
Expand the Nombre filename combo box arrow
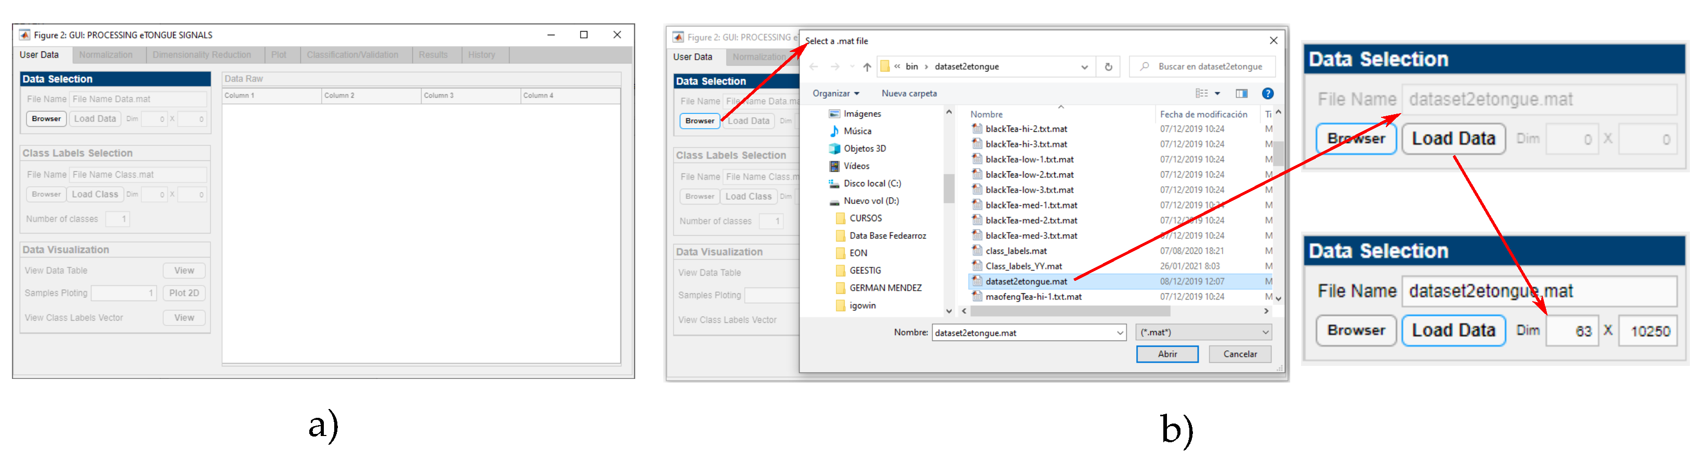coord(1120,333)
